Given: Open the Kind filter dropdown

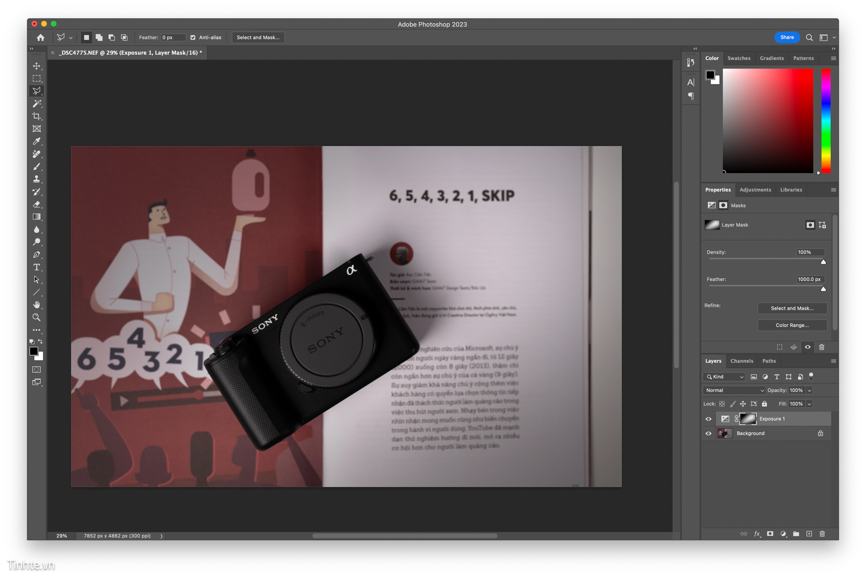Looking at the screenshot, I should 724,377.
